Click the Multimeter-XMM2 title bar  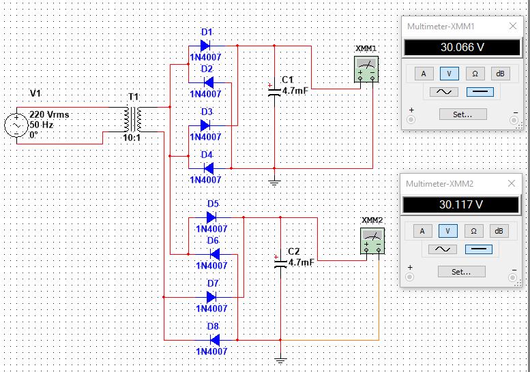click(454, 184)
